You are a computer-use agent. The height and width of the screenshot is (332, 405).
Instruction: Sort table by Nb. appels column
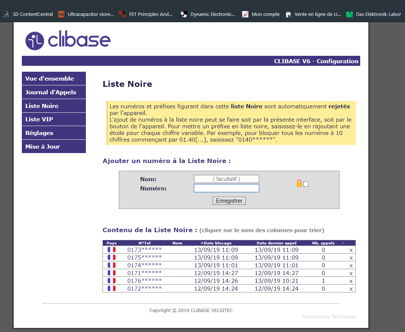point(323,243)
